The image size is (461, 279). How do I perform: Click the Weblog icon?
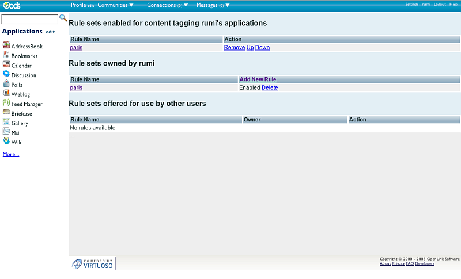tap(6, 94)
